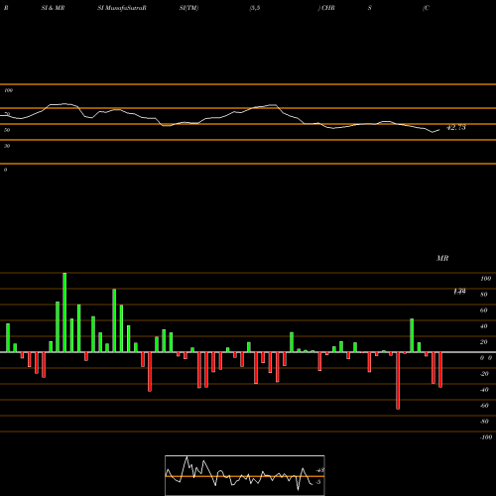Click the 0 level label on RSI axis

(5, 170)
